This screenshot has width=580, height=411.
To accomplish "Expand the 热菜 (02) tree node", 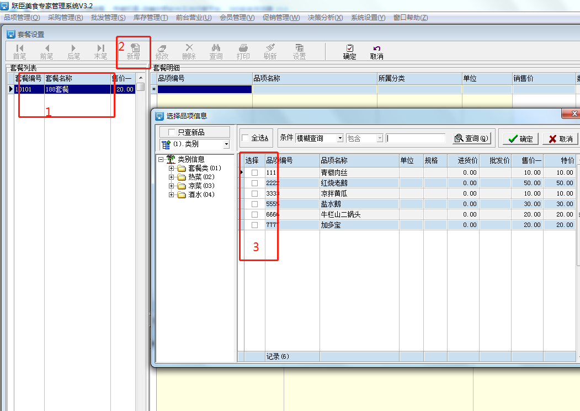I will click(x=172, y=177).
